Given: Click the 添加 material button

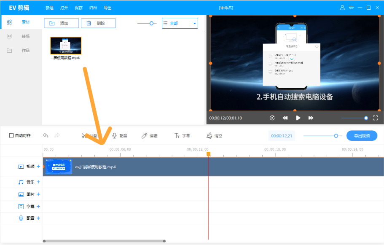Looking at the screenshot, I should 62,24.
